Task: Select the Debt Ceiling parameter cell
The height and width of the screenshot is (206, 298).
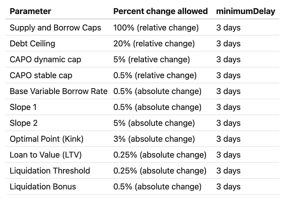Action: (x=32, y=43)
